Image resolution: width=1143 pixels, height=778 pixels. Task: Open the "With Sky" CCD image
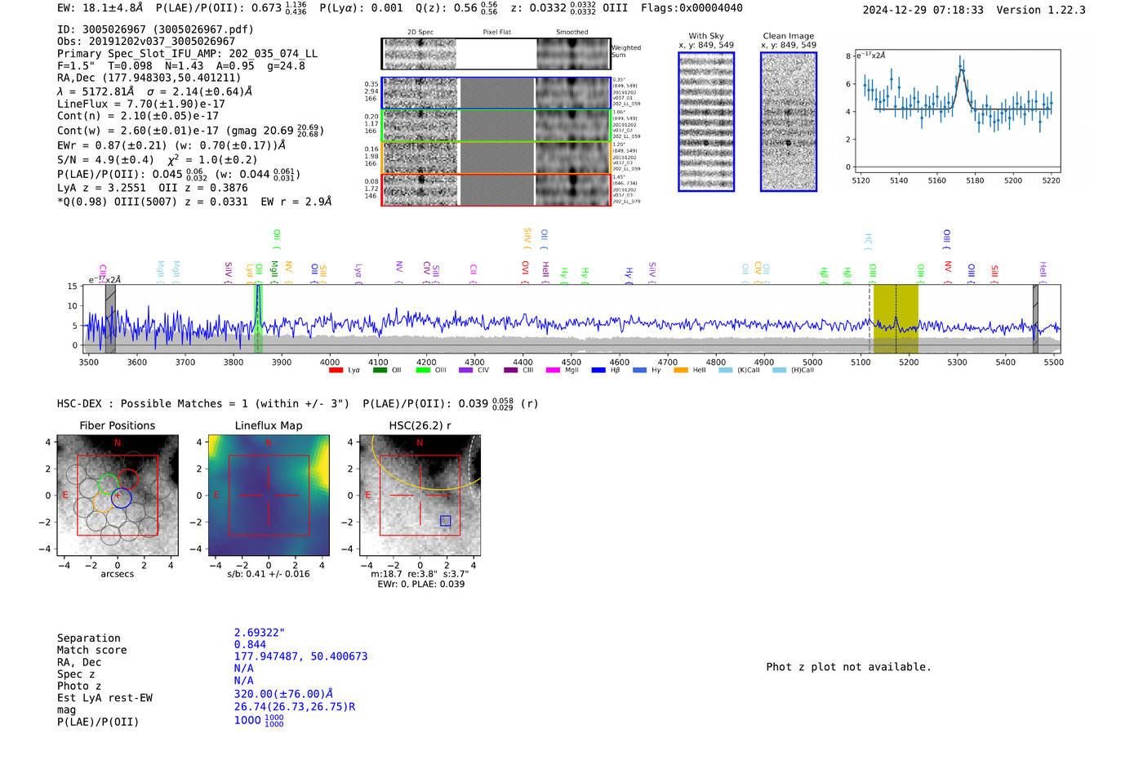(706, 122)
